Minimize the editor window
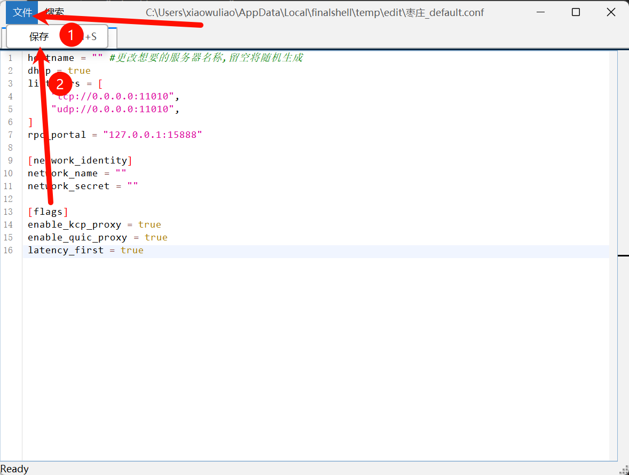The image size is (629, 475). tap(540, 12)
